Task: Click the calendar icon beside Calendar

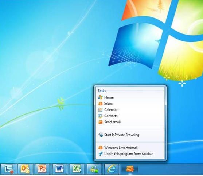Action: 101,110
